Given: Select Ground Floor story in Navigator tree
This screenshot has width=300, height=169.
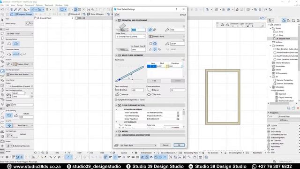Looking at the screenshot, I should [x=283, y=38].
